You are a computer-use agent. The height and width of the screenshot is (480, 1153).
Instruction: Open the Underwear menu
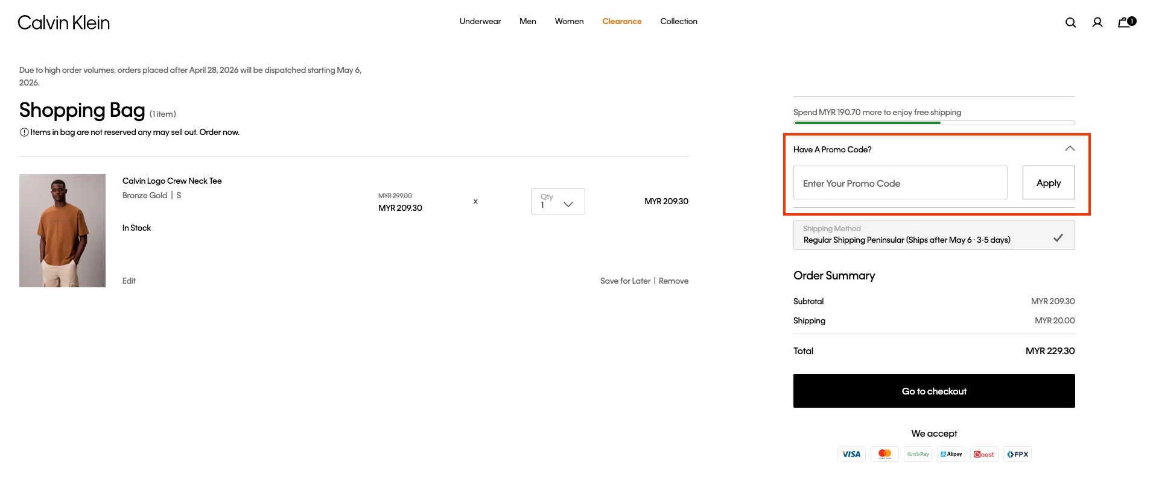pos(480,21)
